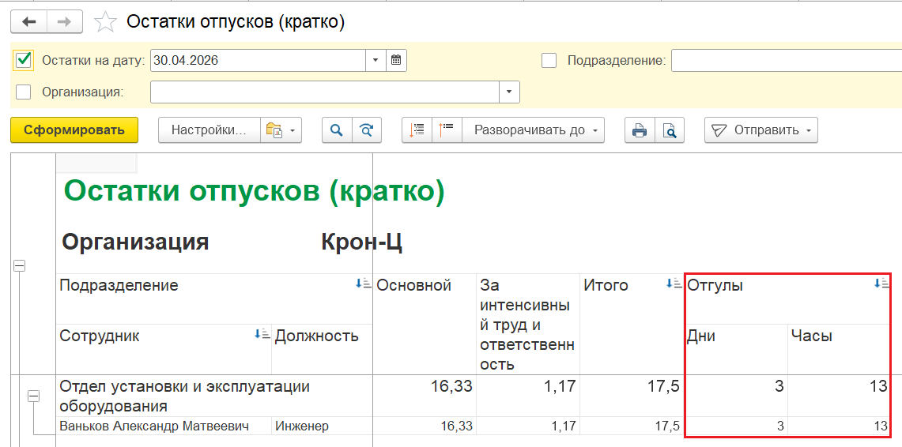The height and width of the screenshot is (447, 902).
Task: Select the Итого column header
Action: tap(632, 324)
